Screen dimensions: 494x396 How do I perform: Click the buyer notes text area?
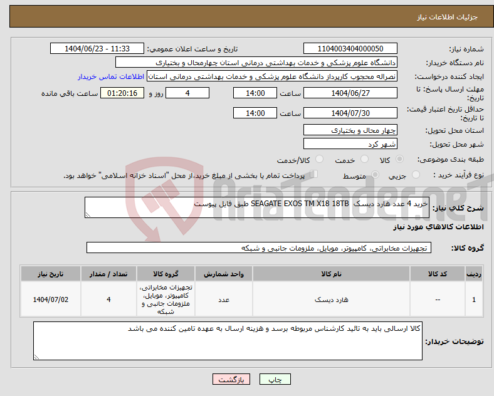(228, 341)
